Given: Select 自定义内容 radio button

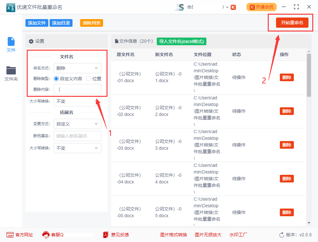Looking at the screenshot, I should click(56, 79).
